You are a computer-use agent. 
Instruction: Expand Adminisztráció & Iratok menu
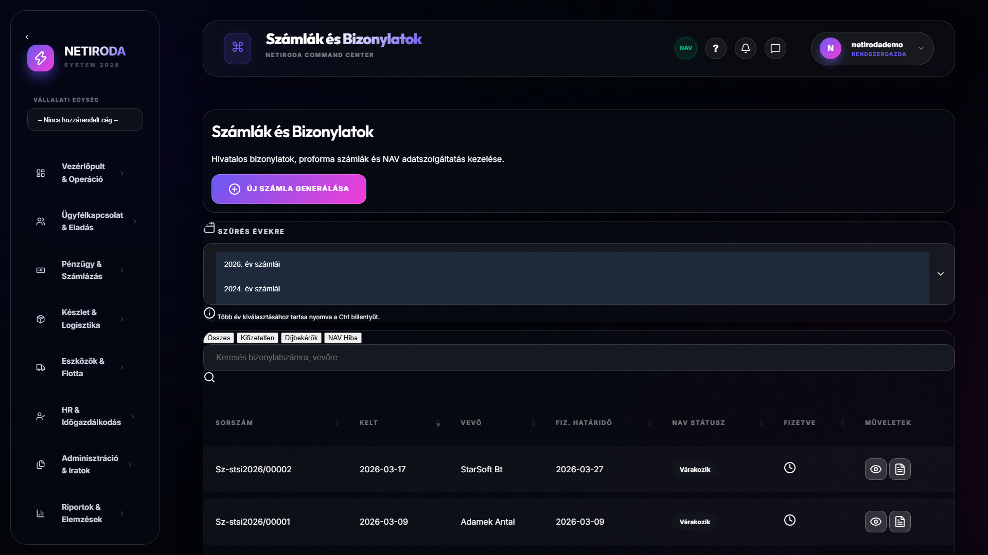85,465
